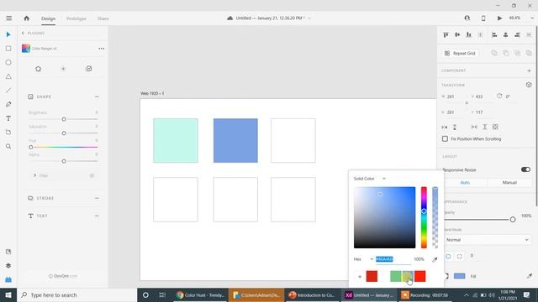Switch to the Prototype tab

tap(76, 18)
